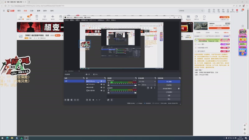Move the scene down in OBS
This screenshot has width=249, height=140.
[78, 100]
